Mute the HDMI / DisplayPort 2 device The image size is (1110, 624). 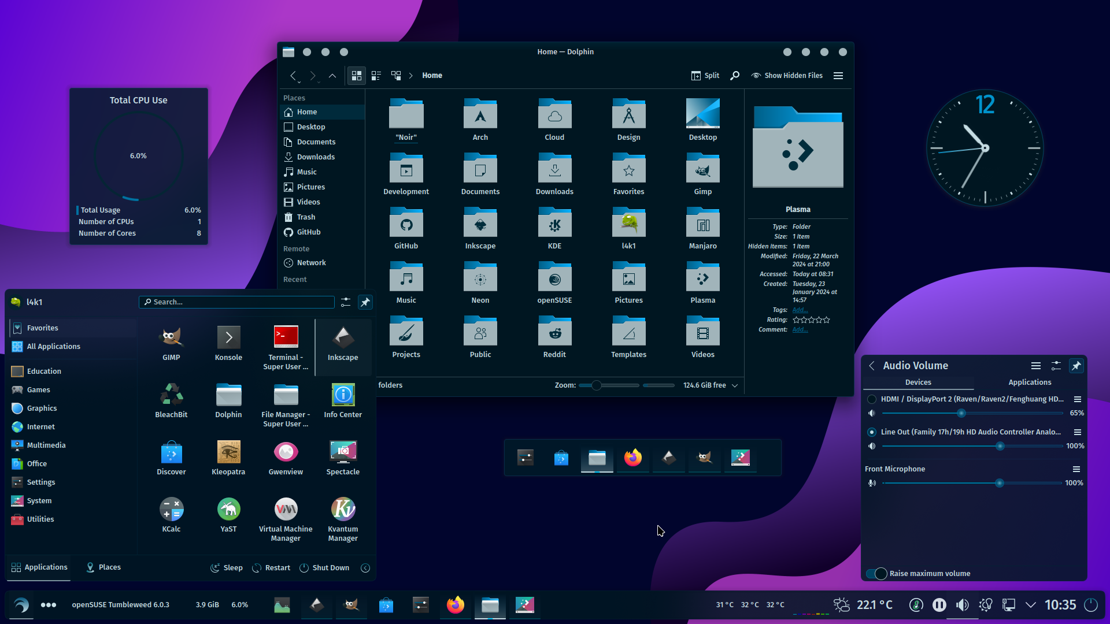tap(872, 413)
